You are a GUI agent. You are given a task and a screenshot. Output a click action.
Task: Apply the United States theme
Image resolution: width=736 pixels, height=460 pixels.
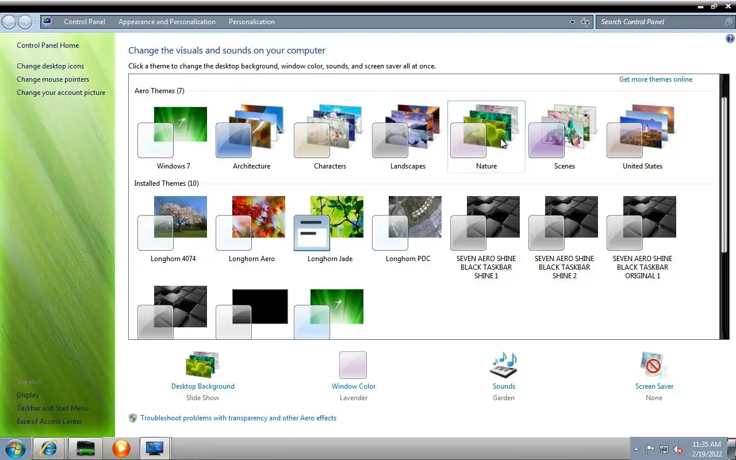pos(642,137)
